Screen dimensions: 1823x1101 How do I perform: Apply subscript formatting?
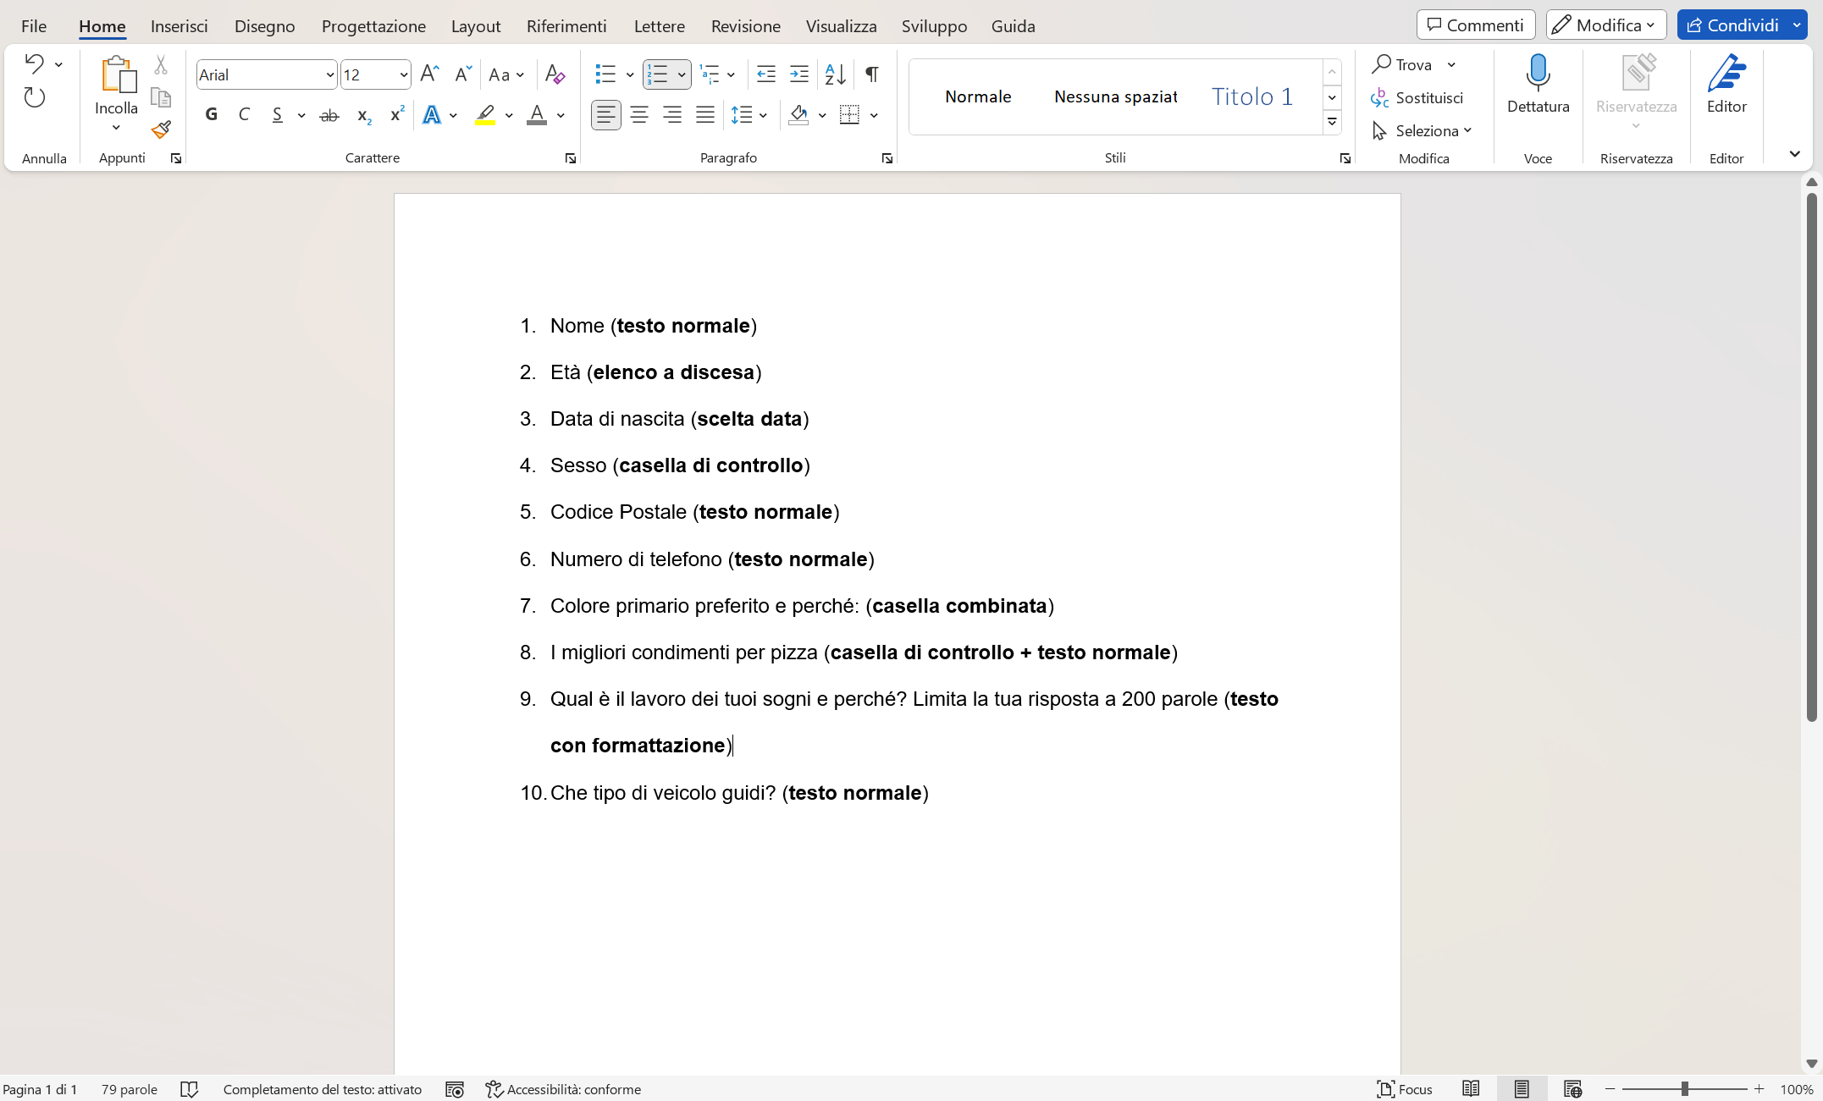coord(362,115)
